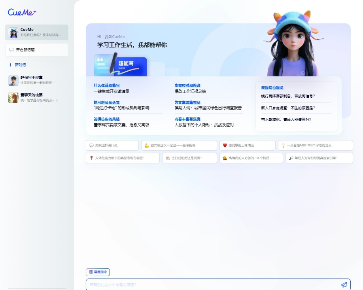Open the 超强写手程章 conversation
The width and height of the screenshot is (363, 290).
point(38,80)
